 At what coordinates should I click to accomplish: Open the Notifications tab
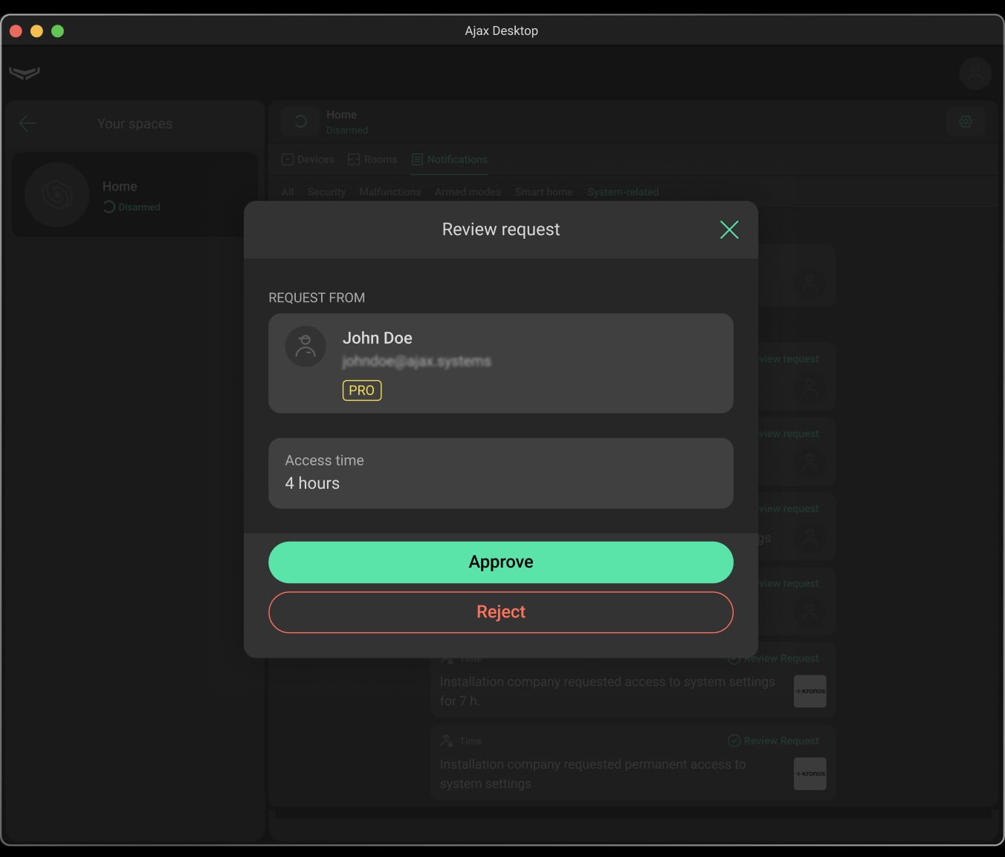pyautogui.click(x=450, y=160)
